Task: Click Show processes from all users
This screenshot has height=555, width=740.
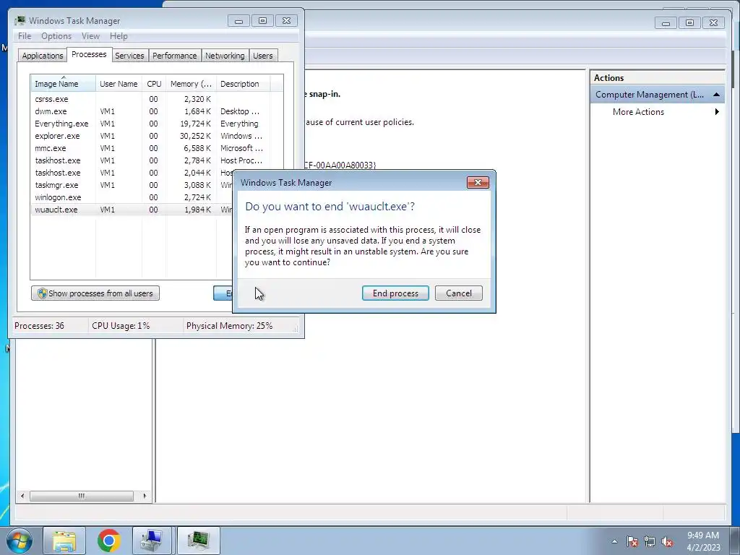Action: [95, 293]
